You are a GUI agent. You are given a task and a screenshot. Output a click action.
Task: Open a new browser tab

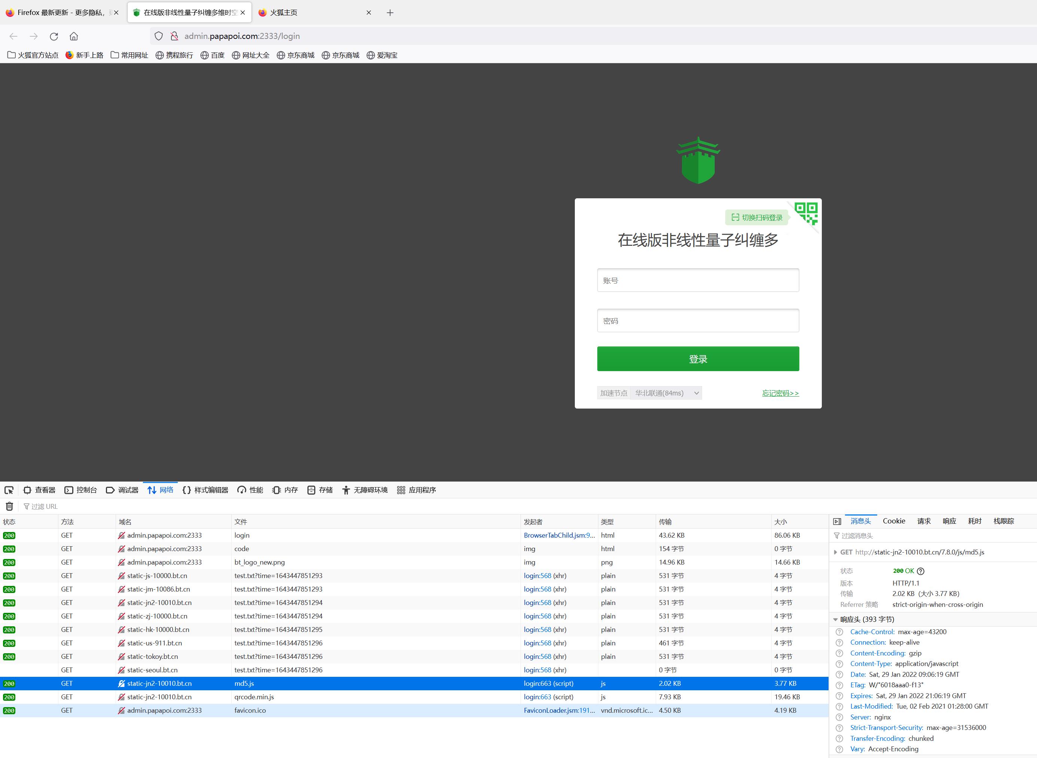[x=390, y=13]
